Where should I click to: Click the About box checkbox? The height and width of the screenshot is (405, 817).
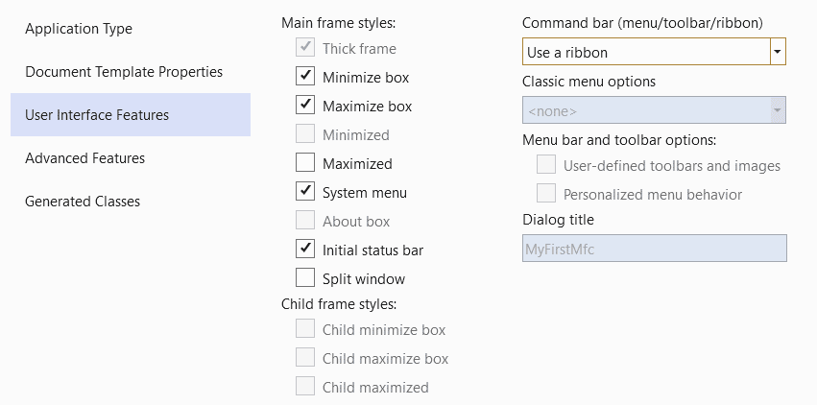click(x=305, y=221)
